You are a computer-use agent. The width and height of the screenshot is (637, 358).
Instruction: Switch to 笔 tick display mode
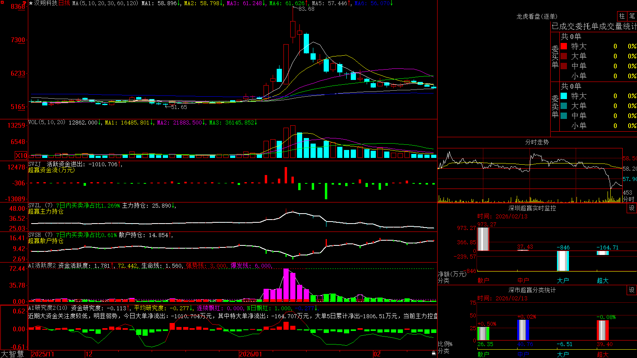pos(632,16)
